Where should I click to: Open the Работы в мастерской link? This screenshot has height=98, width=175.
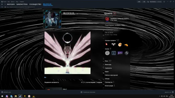coord(111,75)
